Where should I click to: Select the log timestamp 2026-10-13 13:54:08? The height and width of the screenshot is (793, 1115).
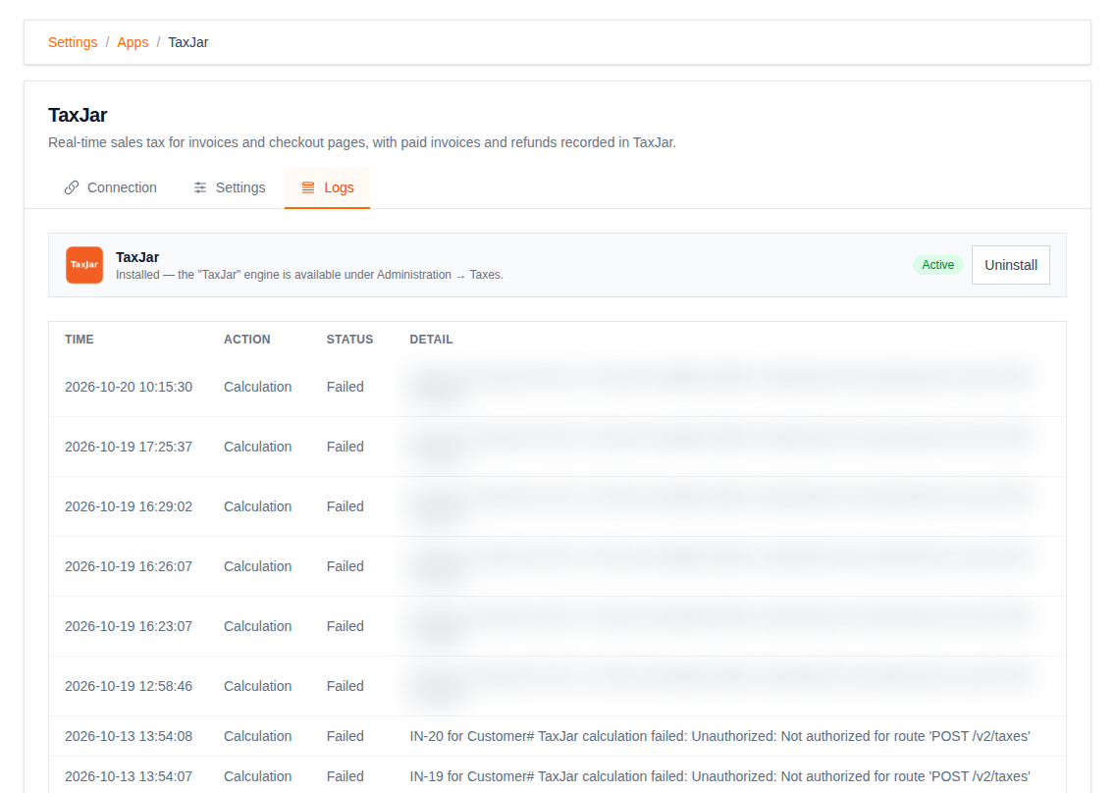(x=129, y=736)
